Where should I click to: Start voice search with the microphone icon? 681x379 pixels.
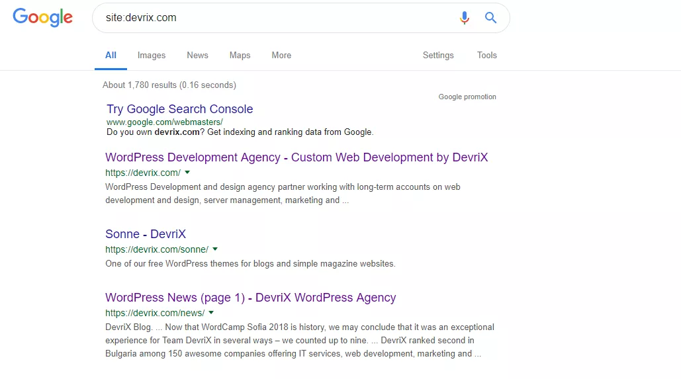pos(465,18)
